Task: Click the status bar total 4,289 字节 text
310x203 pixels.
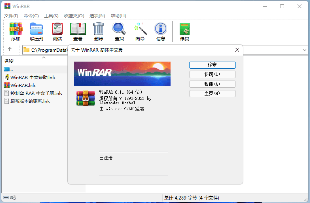Action: click(x=191, y=198)
